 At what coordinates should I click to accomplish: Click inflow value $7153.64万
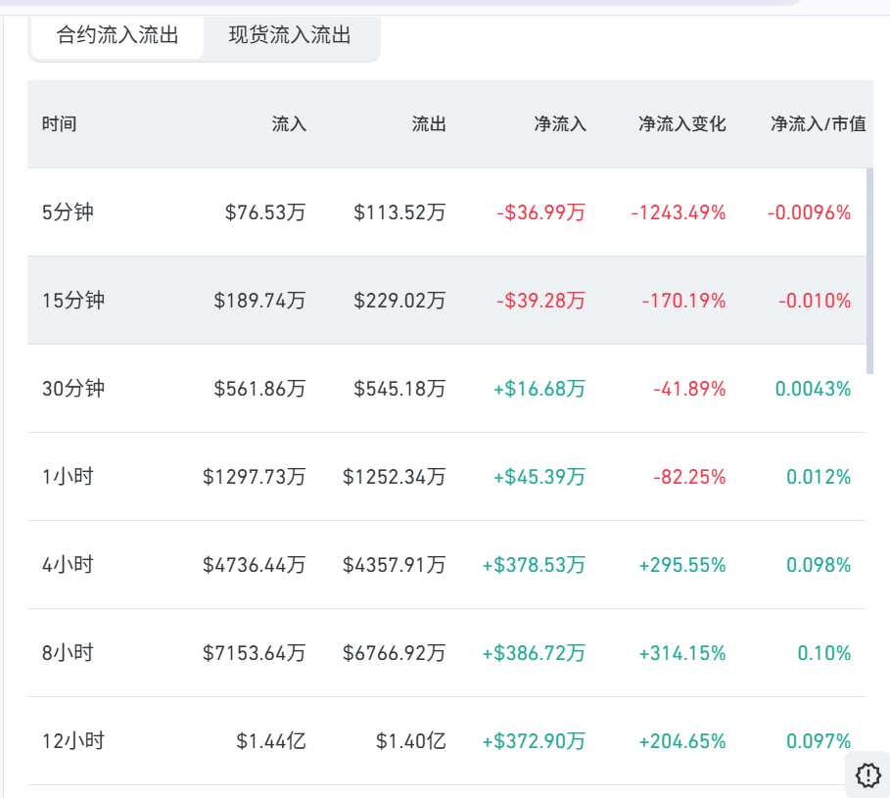[x=255, y=653]
